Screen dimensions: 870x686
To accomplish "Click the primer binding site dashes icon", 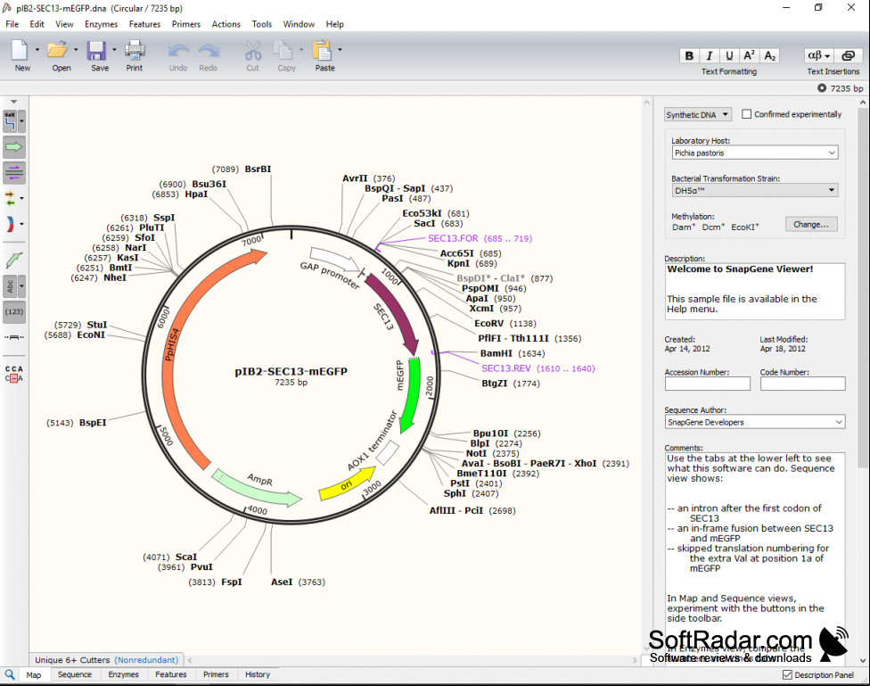I will 14,337.
